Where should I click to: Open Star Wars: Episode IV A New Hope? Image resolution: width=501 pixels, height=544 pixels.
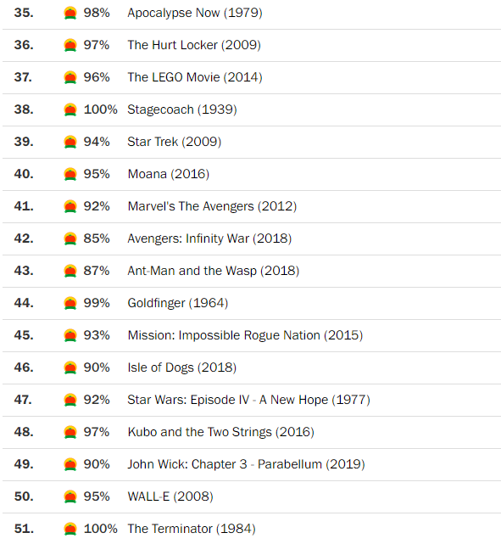pyautogui.click(x=248, y=400)
